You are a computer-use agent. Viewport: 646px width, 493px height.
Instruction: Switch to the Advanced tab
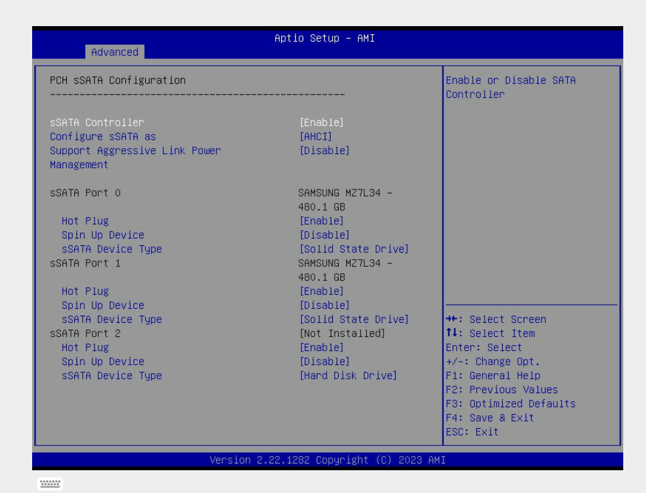(x=114, y=52)
